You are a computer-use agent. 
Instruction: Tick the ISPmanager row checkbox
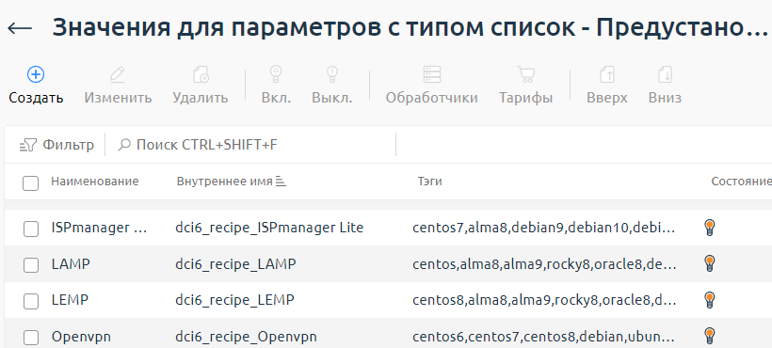[30, 229]
